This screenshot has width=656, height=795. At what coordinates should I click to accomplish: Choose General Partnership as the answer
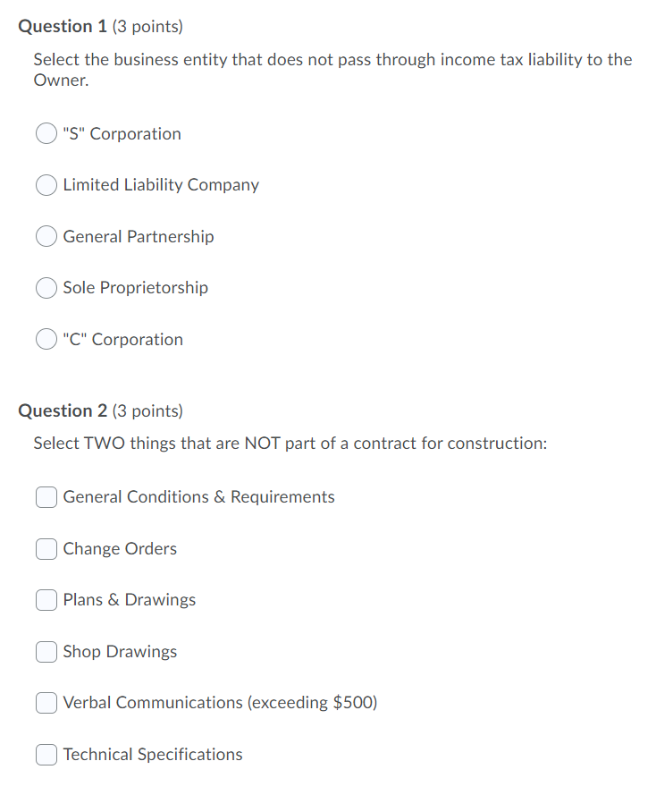point(46,236)
